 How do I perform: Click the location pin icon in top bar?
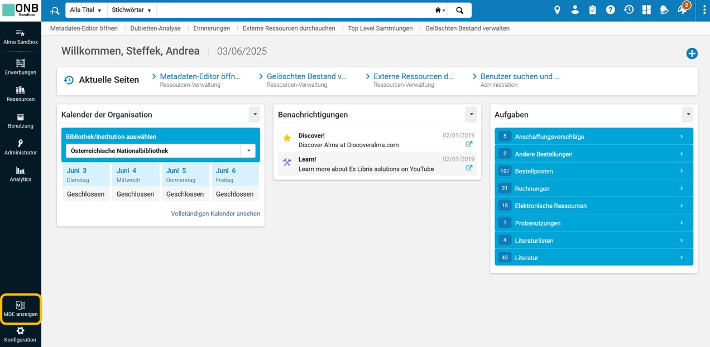tap(557, 10)
